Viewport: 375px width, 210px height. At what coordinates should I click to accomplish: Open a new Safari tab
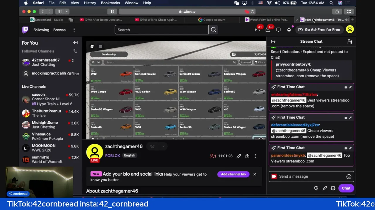coord(352,20)
